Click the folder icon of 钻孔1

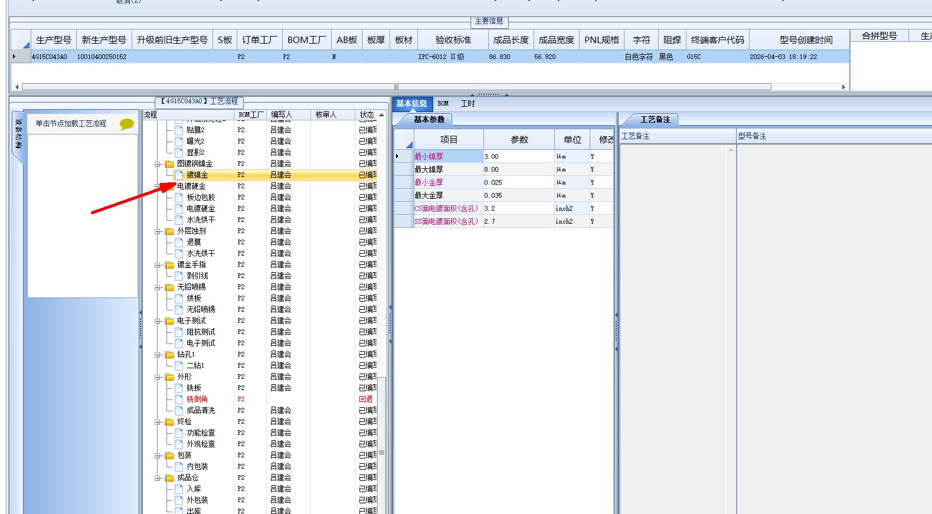[x=169, y=354]
